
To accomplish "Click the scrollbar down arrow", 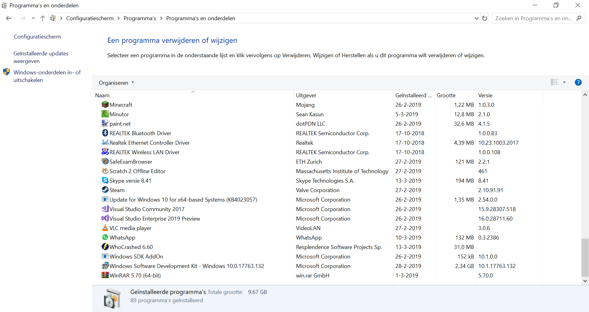I will tap(585, 281).
